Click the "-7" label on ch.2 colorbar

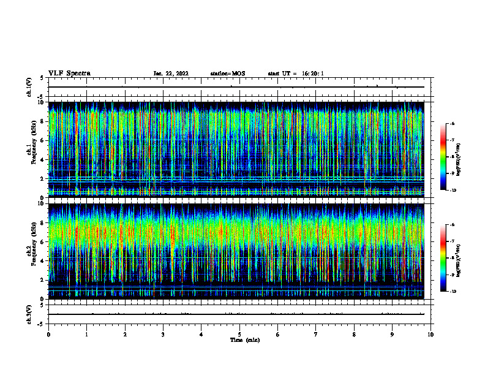tap(452, 241)
